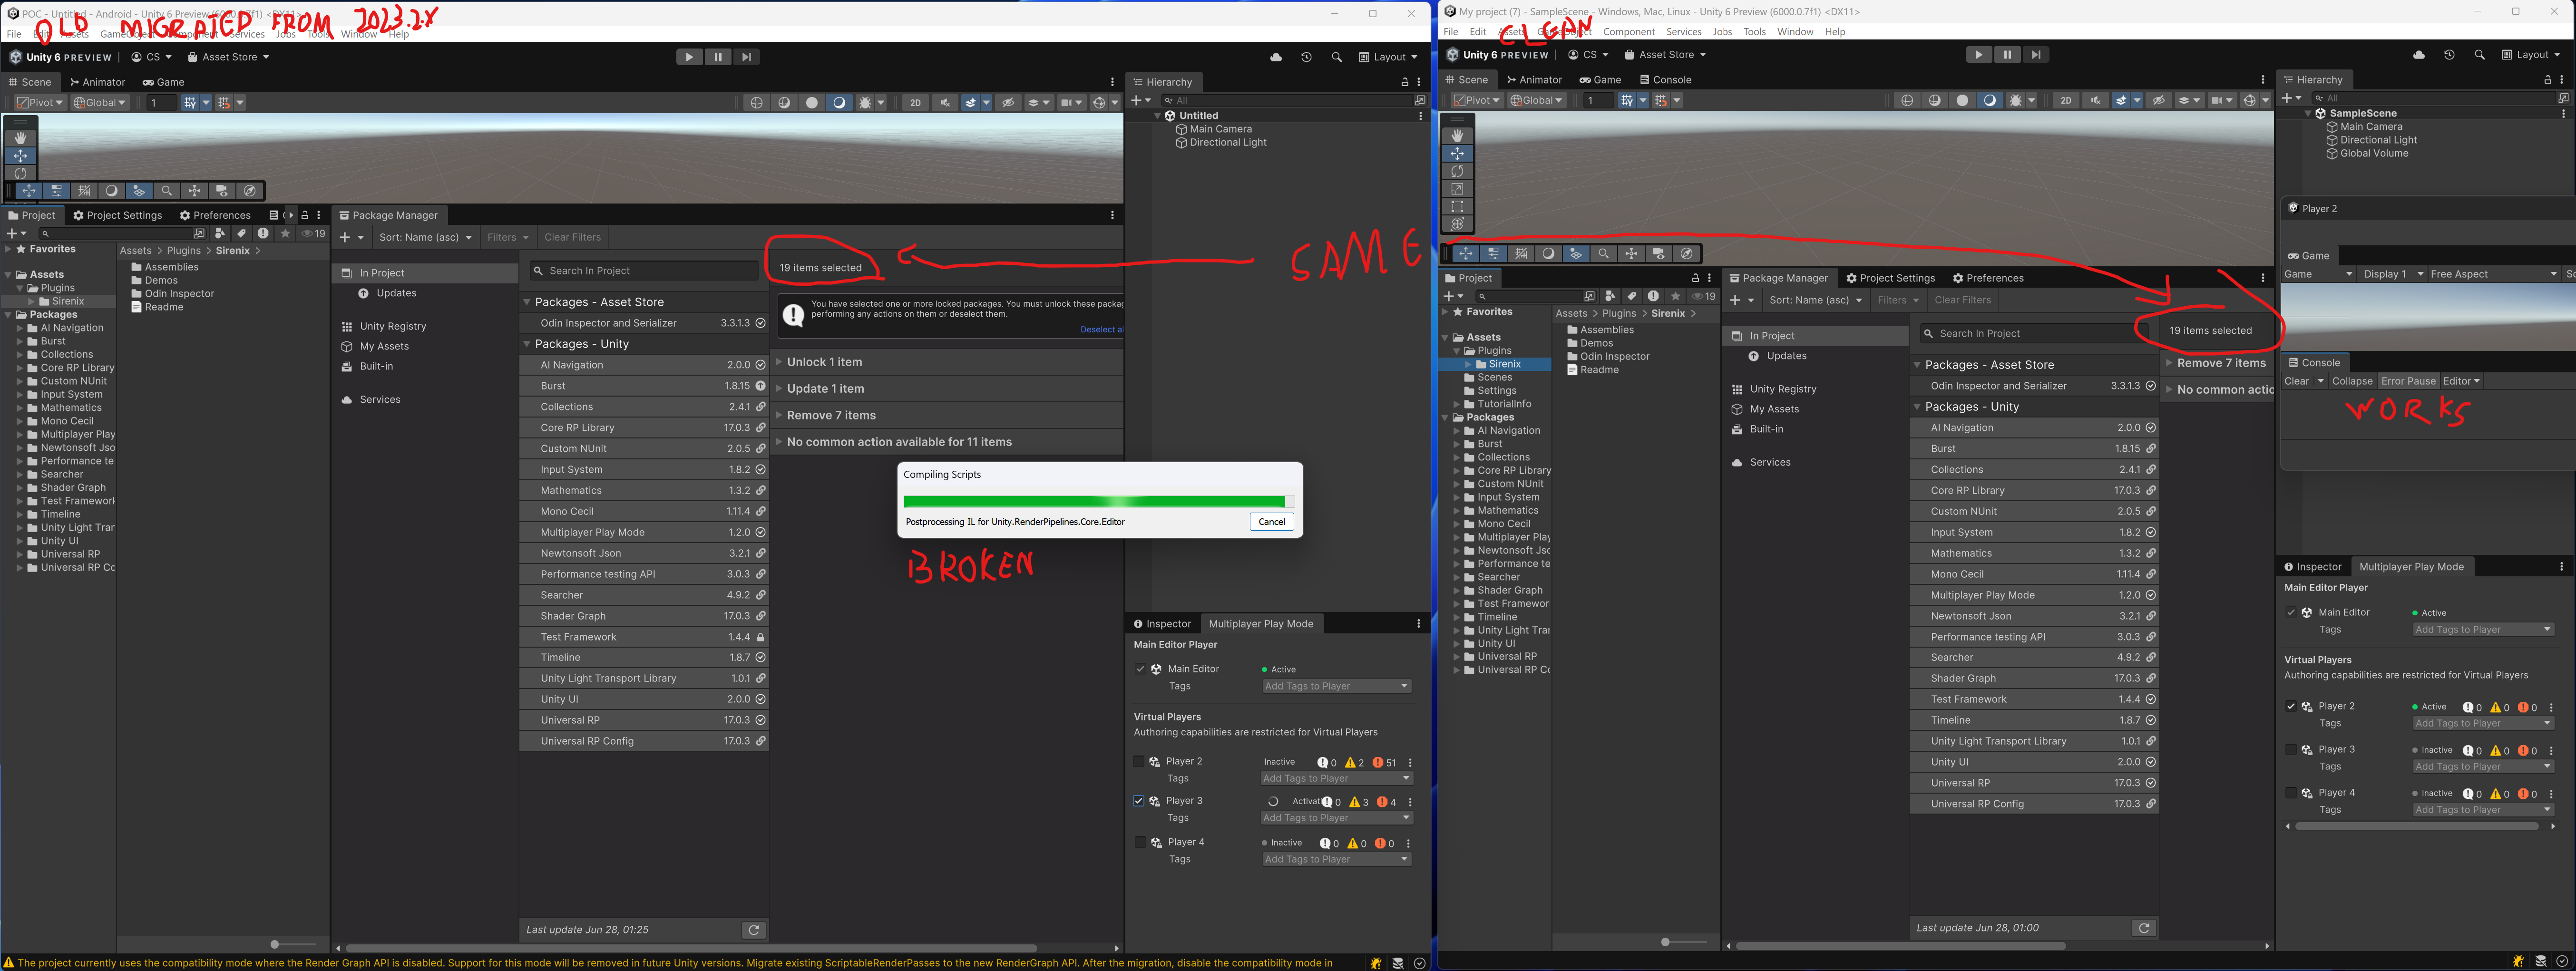Cancel the Compiling Scripts dialog
The width and height of the screenshot is (2576, 971).
(x=1271, y=522)
